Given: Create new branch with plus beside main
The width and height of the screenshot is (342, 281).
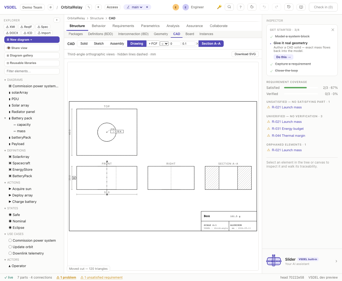Looking at the screenshot, I should [x=147, y=7].
